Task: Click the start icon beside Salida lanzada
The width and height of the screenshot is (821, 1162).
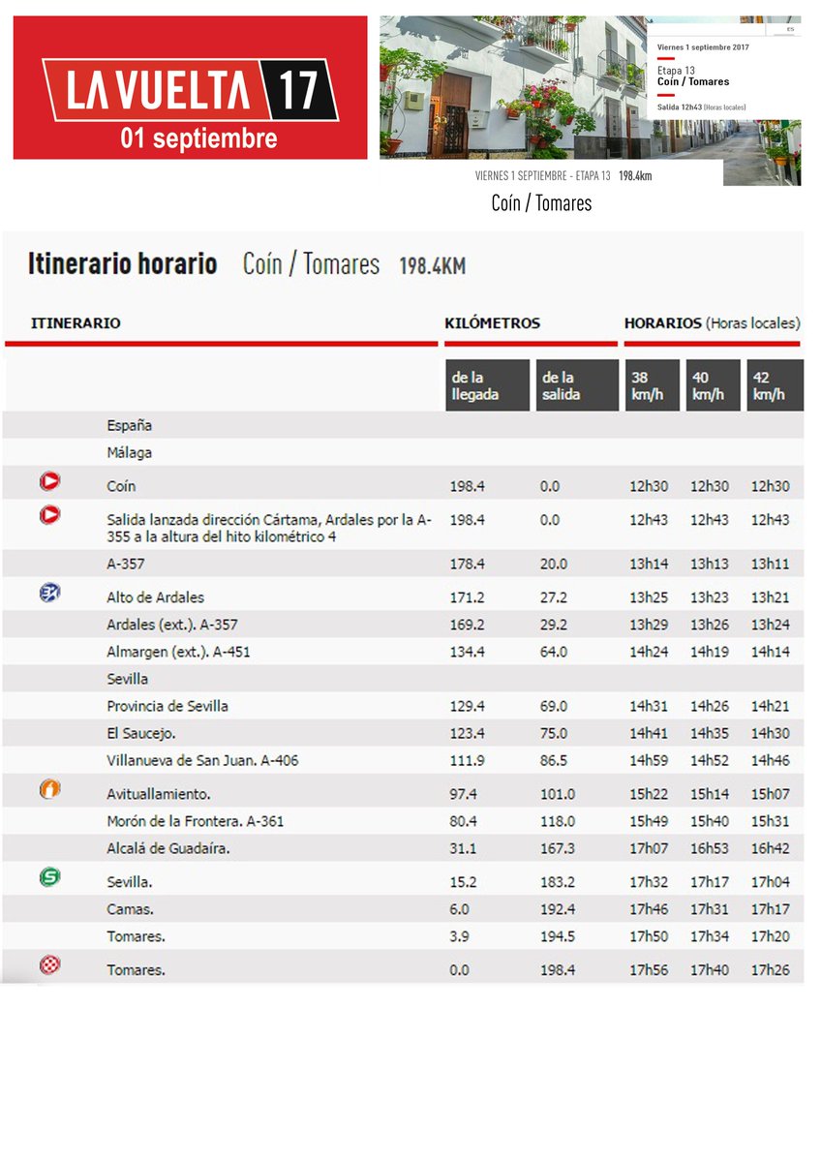Action: click(x=49, y=515)
